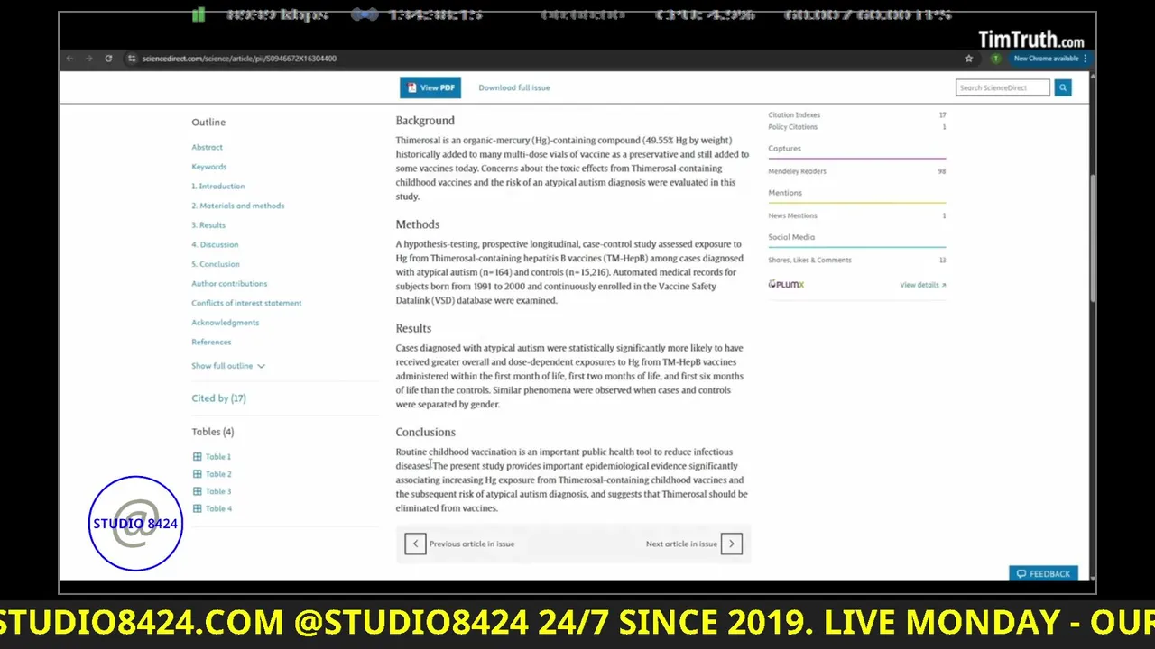Image resolution: width=1155 pixels, height=649 pixels.
Task: Click the Shares, Likes & Comments row
Action: click(x=857, y=260)
